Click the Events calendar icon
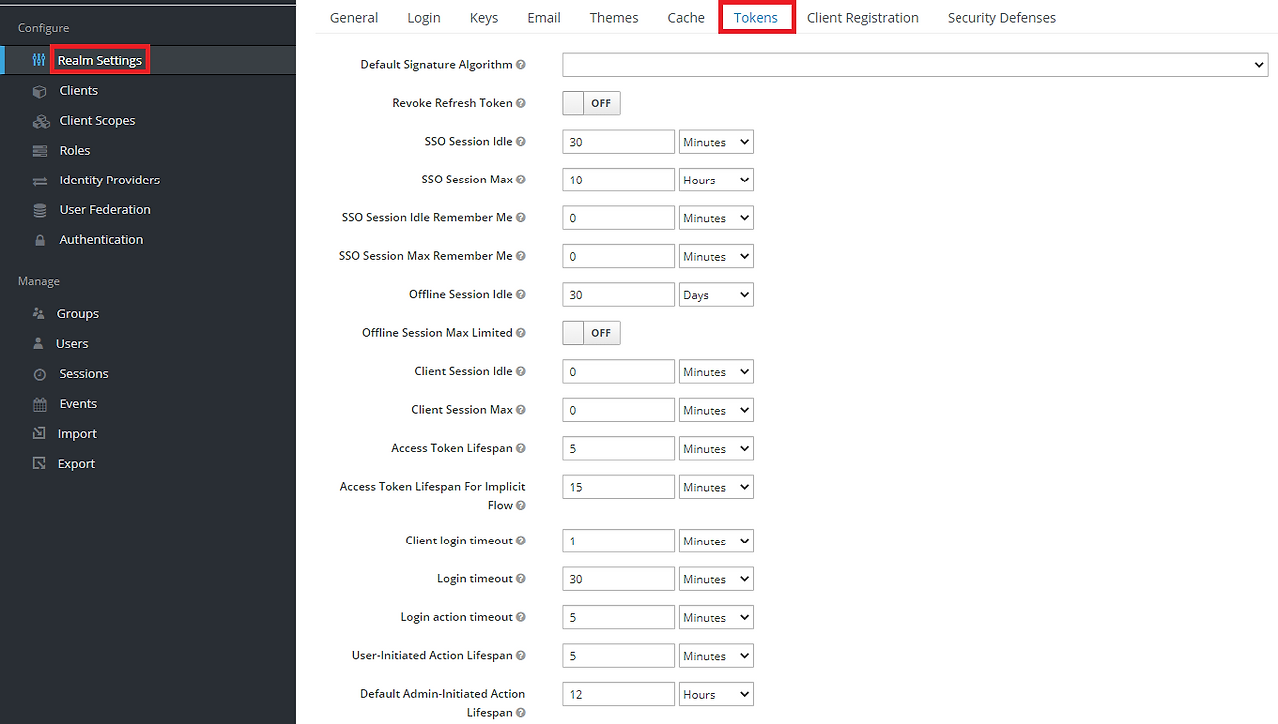 point(40,404)
